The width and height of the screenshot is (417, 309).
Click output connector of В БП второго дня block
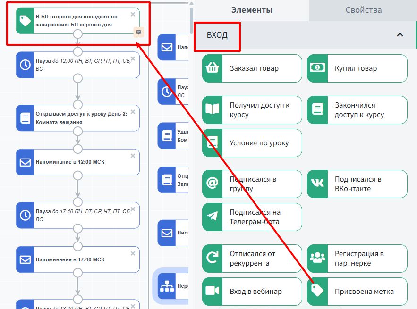click(x=77, y=34)
